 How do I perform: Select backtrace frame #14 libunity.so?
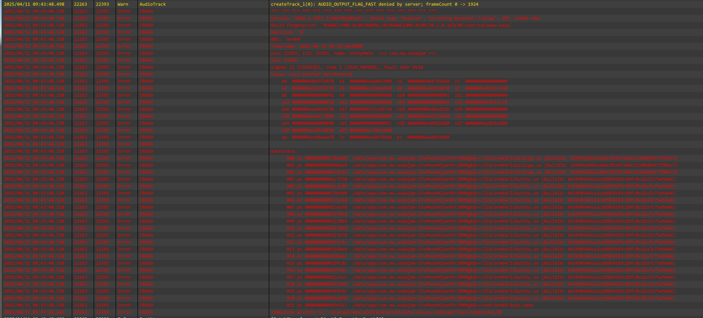coord(481,256)
